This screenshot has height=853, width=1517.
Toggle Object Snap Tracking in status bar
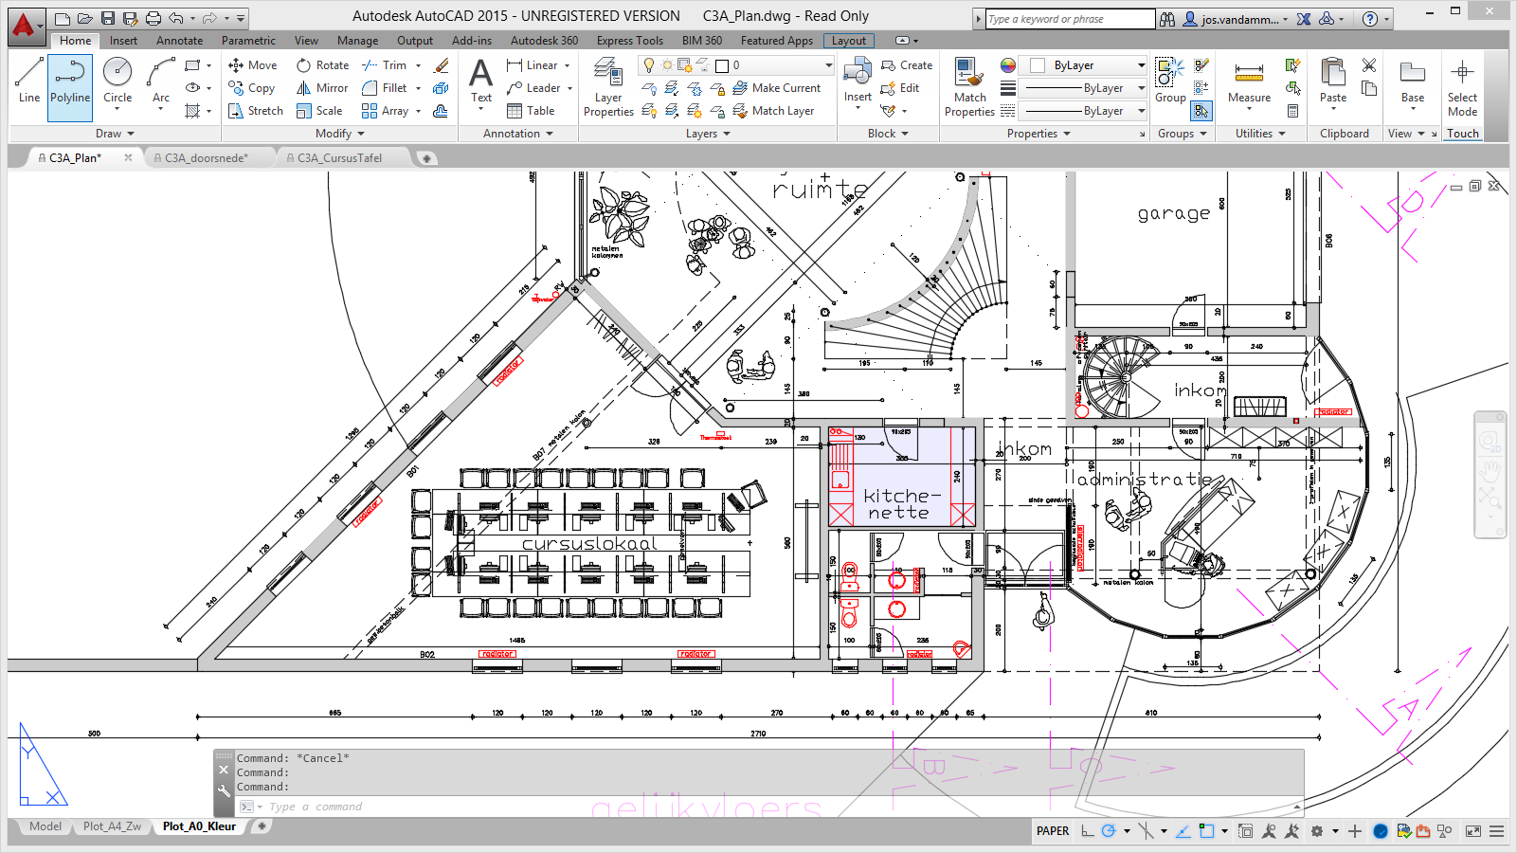coord(1183,831)
